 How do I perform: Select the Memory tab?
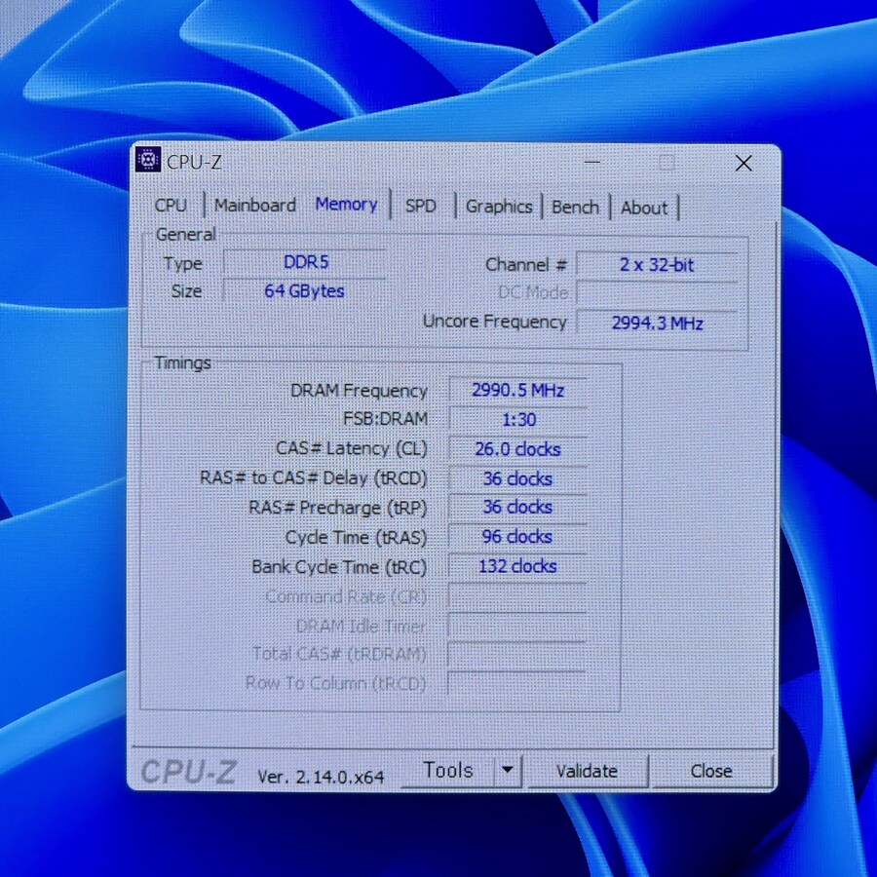coord(346,205)
